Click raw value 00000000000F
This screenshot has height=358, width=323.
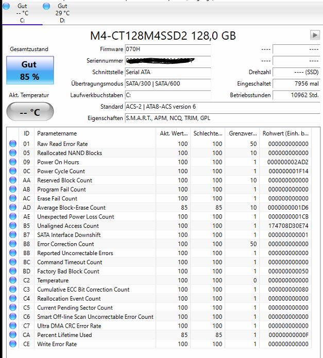pos(288,335)
